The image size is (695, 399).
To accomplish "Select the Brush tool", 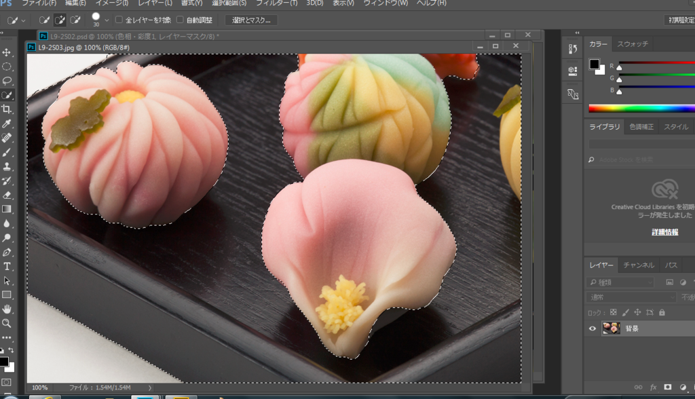I will click(x=7, y=153).
